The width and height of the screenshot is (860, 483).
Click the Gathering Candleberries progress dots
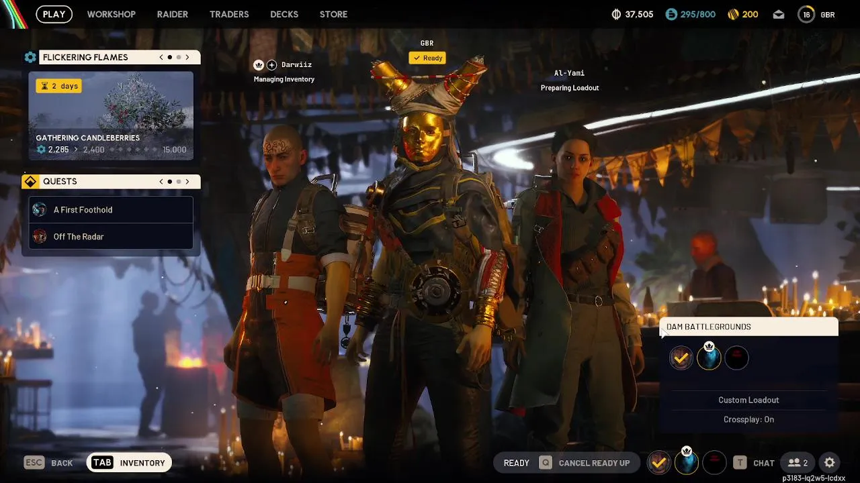(133, 150)
